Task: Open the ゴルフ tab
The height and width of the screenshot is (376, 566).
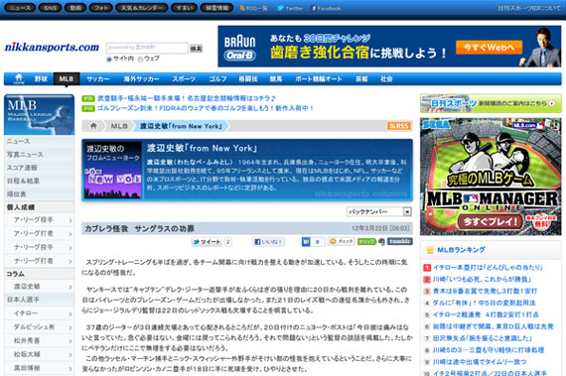Action: 218,79
